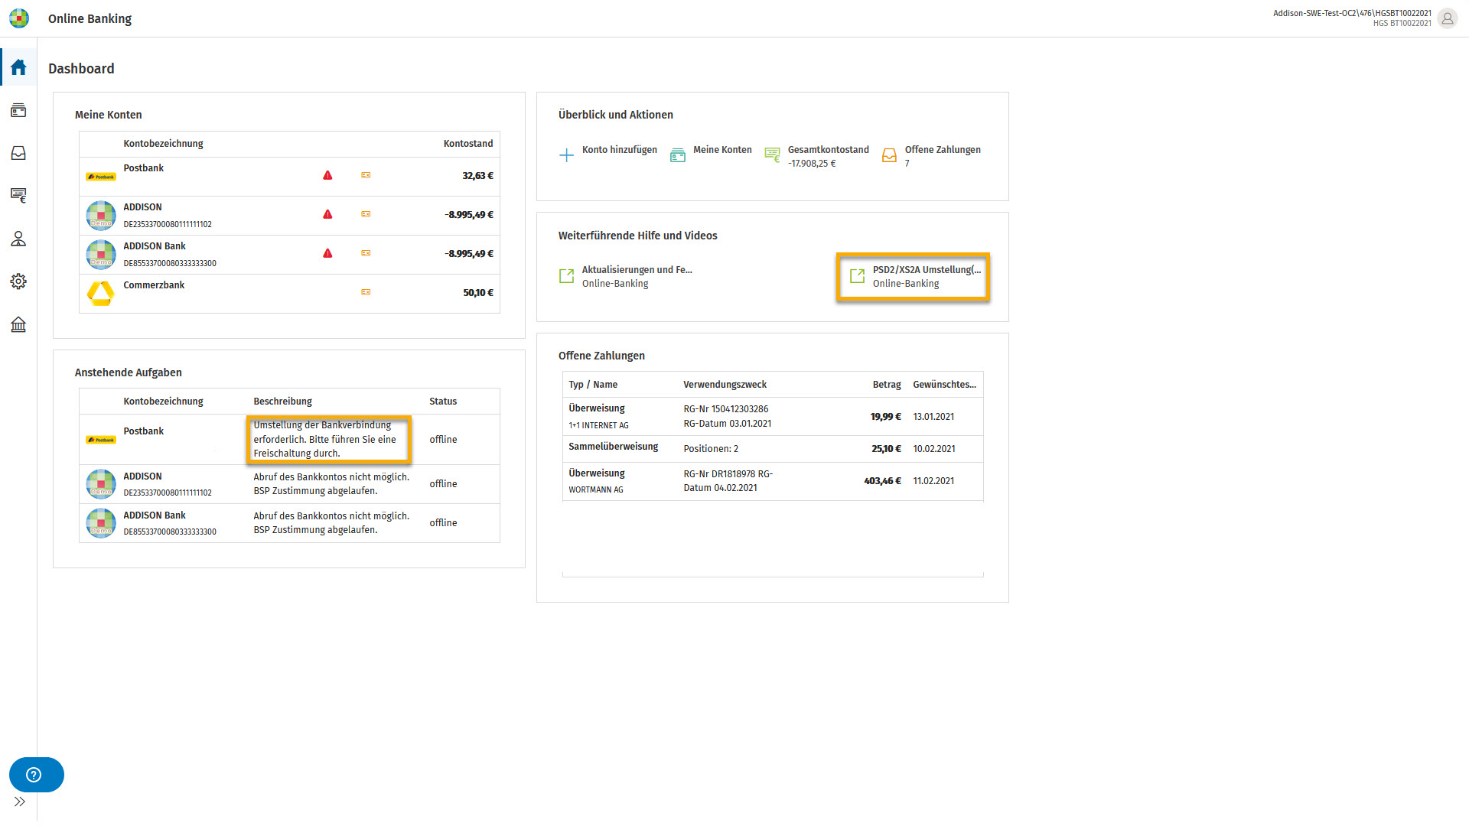
Task: Click warning icon for ADDISON DE2353 account
Action: (327, 215)
